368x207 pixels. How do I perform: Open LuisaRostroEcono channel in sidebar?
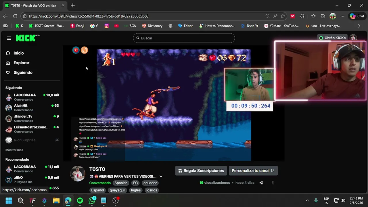[32, 129]
